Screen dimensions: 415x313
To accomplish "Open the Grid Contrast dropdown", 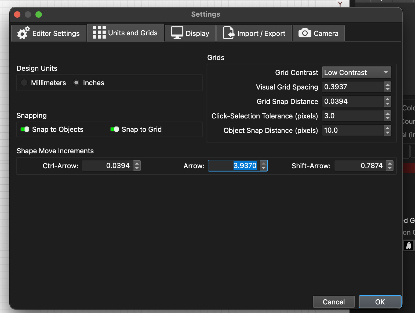I will (x=356, y=73).
